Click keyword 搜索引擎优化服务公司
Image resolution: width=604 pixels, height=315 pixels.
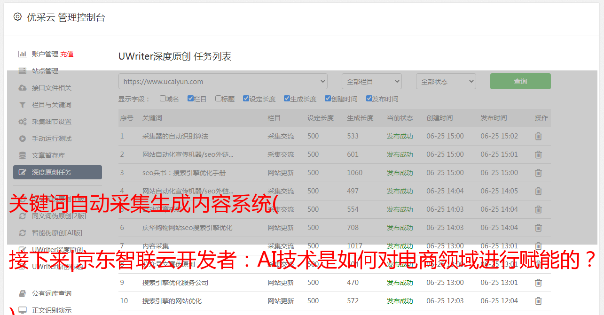[x=175, y=283]
